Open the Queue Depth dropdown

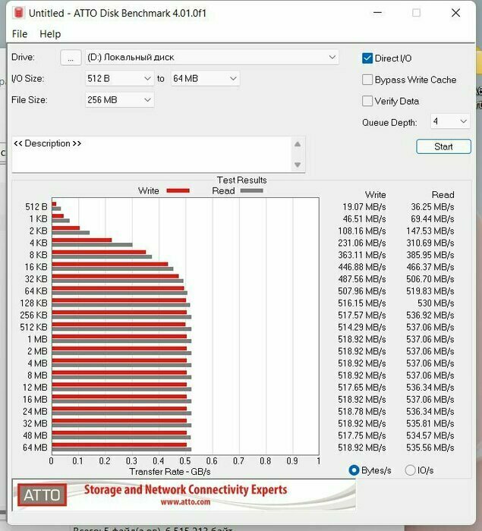tap(450, 121)
